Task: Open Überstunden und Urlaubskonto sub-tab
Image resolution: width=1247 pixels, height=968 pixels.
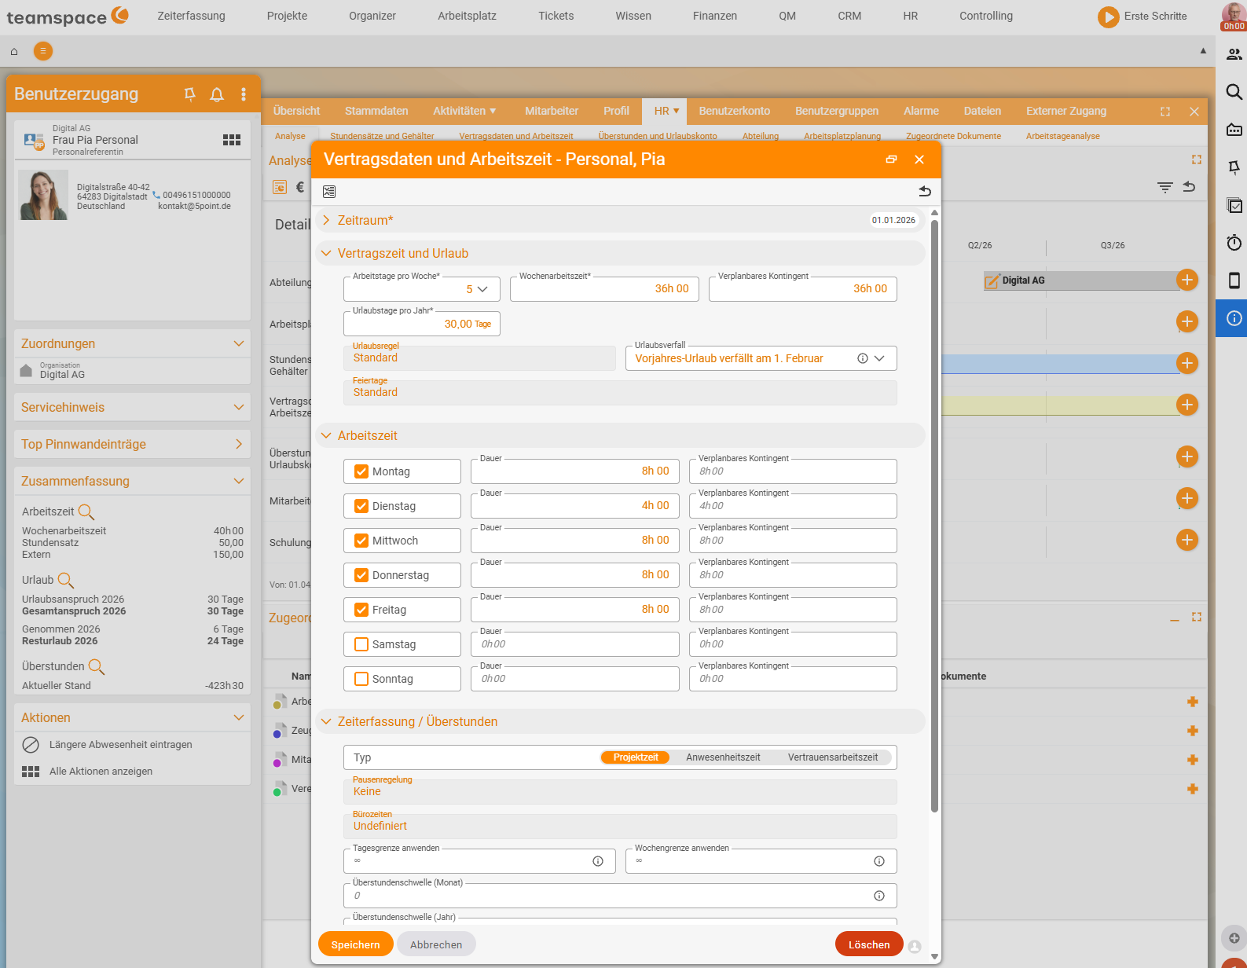Action: (658, 137)
